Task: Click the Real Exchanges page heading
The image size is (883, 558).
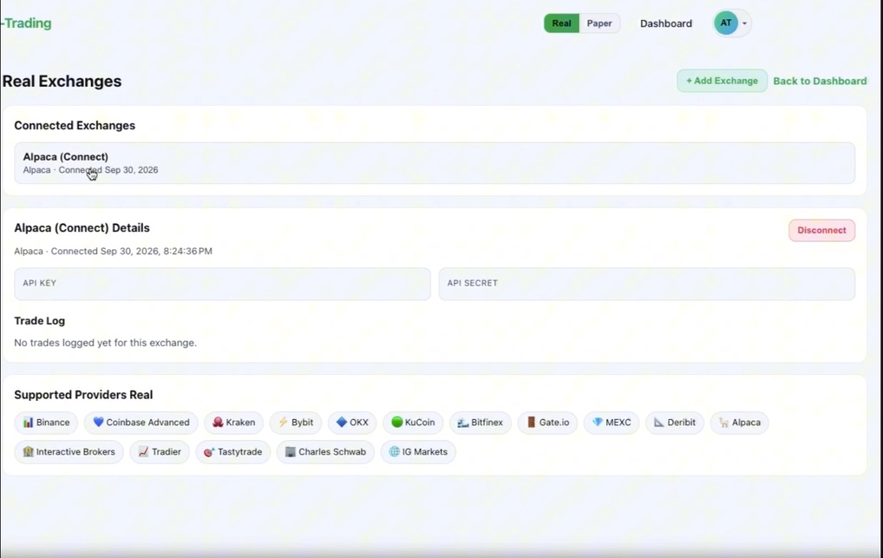Action: 62,82
